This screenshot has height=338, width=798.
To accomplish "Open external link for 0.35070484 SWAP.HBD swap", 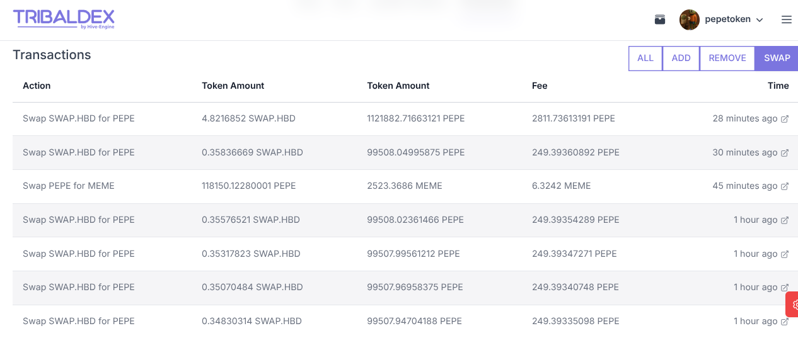I will coord(785,288).
